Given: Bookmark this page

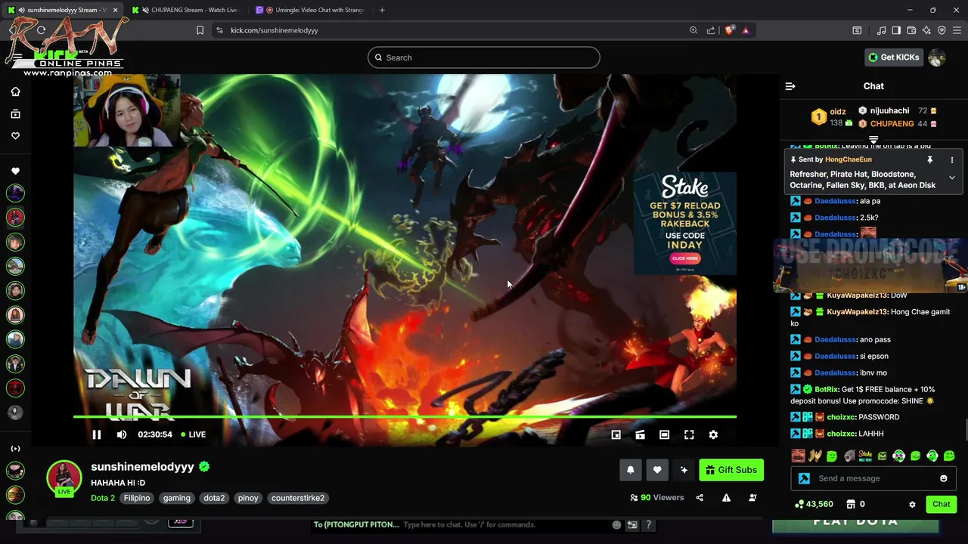Looking at the screenshot, I should click(200, 30).
